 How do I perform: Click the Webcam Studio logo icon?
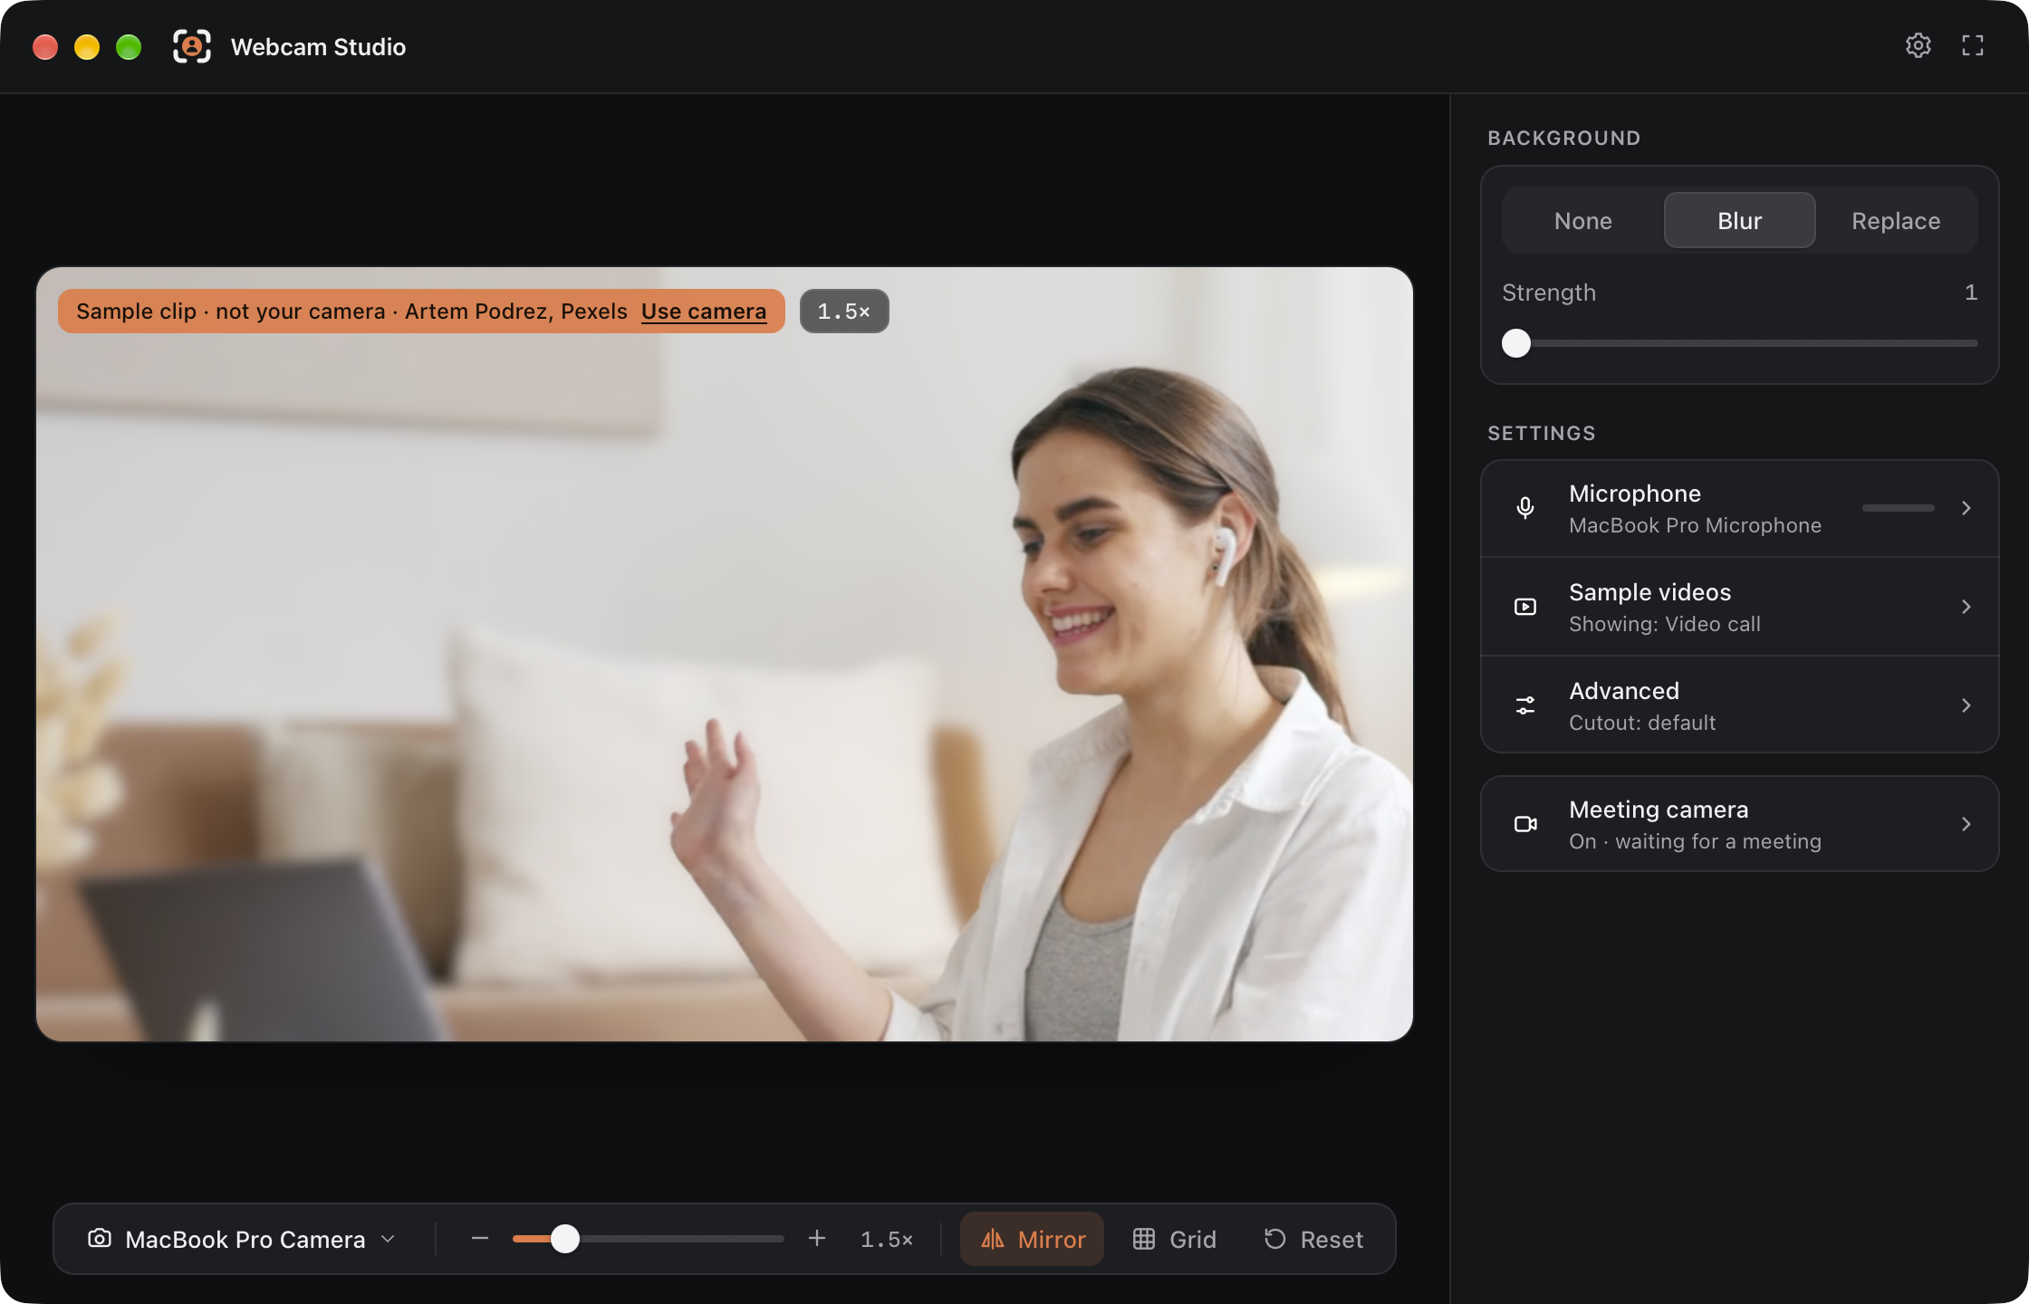click(x=192, y=46)
